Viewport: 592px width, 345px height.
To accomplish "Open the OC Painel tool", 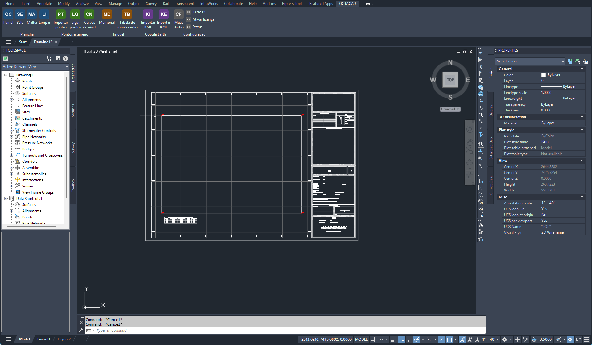I will [x=8, y=17].
